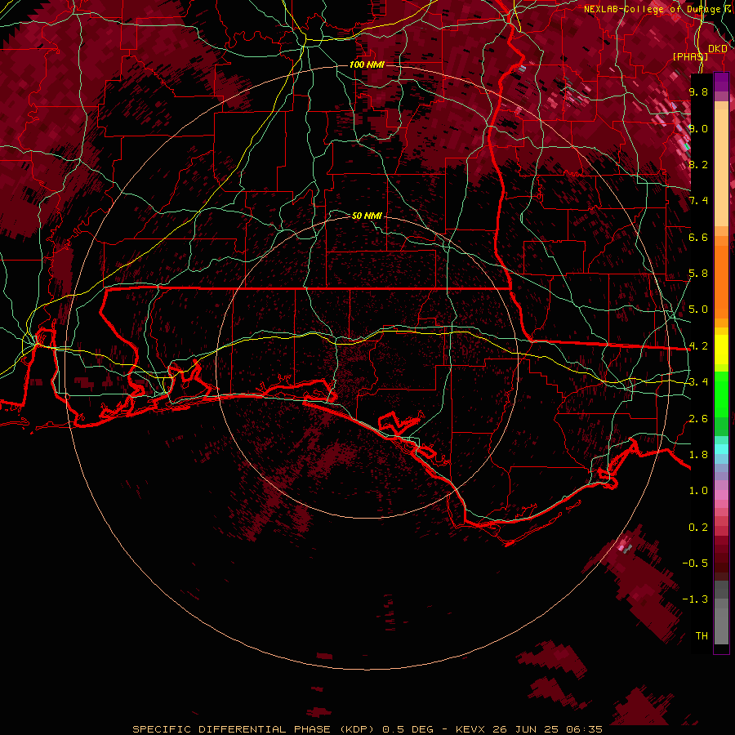Click the 7.4 value on the legend

698,201
